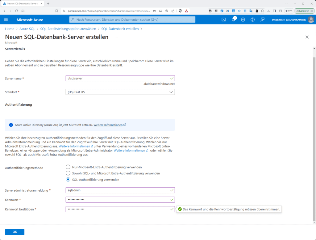
Task: Open the Azure portal hamburger menu
Action: point(6,19)
